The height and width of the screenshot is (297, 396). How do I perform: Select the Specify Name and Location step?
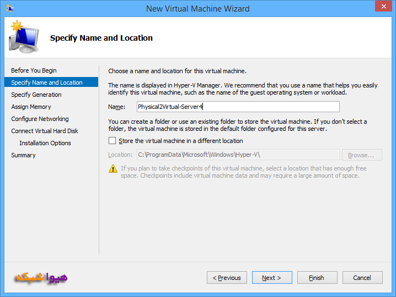(51, 82)
